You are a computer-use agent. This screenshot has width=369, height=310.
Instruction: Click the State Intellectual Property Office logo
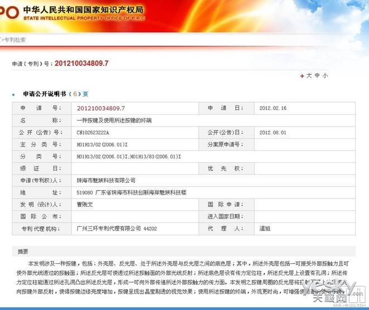click(x=9, y=12)
